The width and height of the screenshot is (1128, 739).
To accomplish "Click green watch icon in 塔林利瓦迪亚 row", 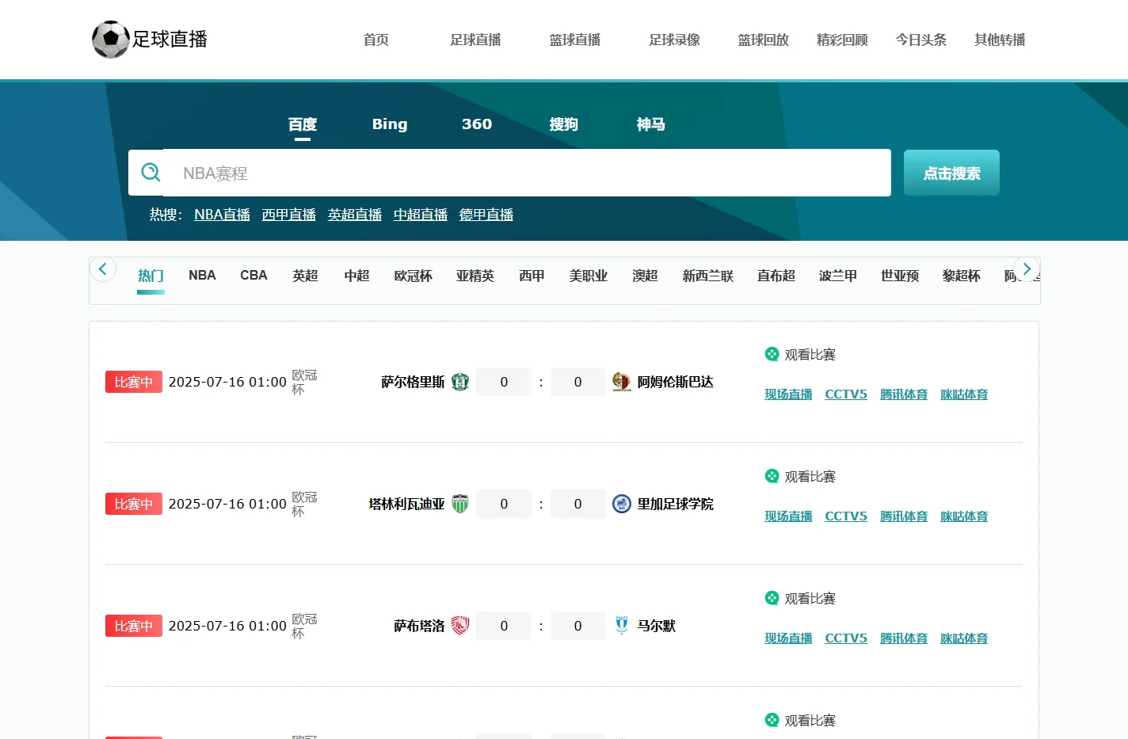I will (772, 476).
